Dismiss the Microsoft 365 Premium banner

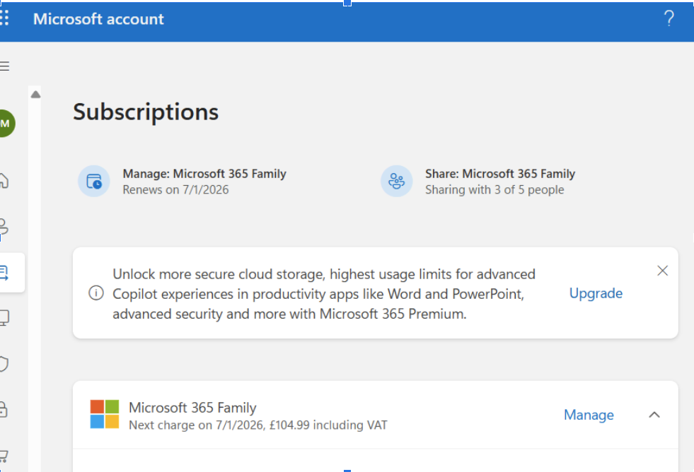click(662, 271)
